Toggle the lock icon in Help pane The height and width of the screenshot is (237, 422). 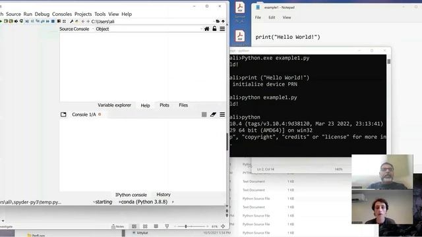pos(214,28)
